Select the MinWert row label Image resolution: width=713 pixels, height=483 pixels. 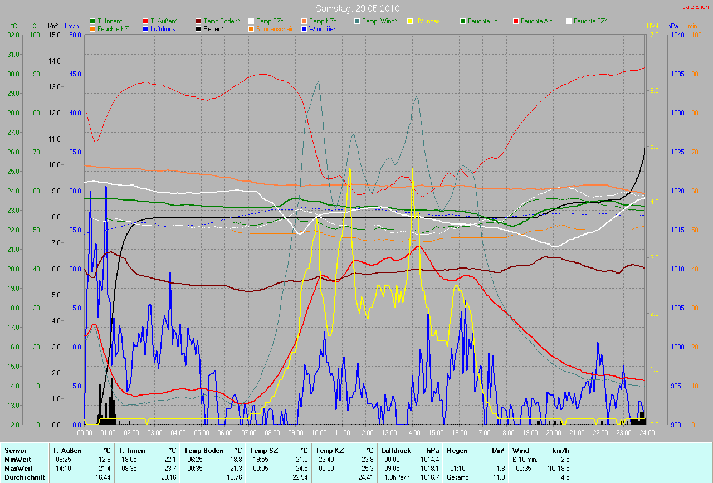pyautogui.click(x=18, y=459)
